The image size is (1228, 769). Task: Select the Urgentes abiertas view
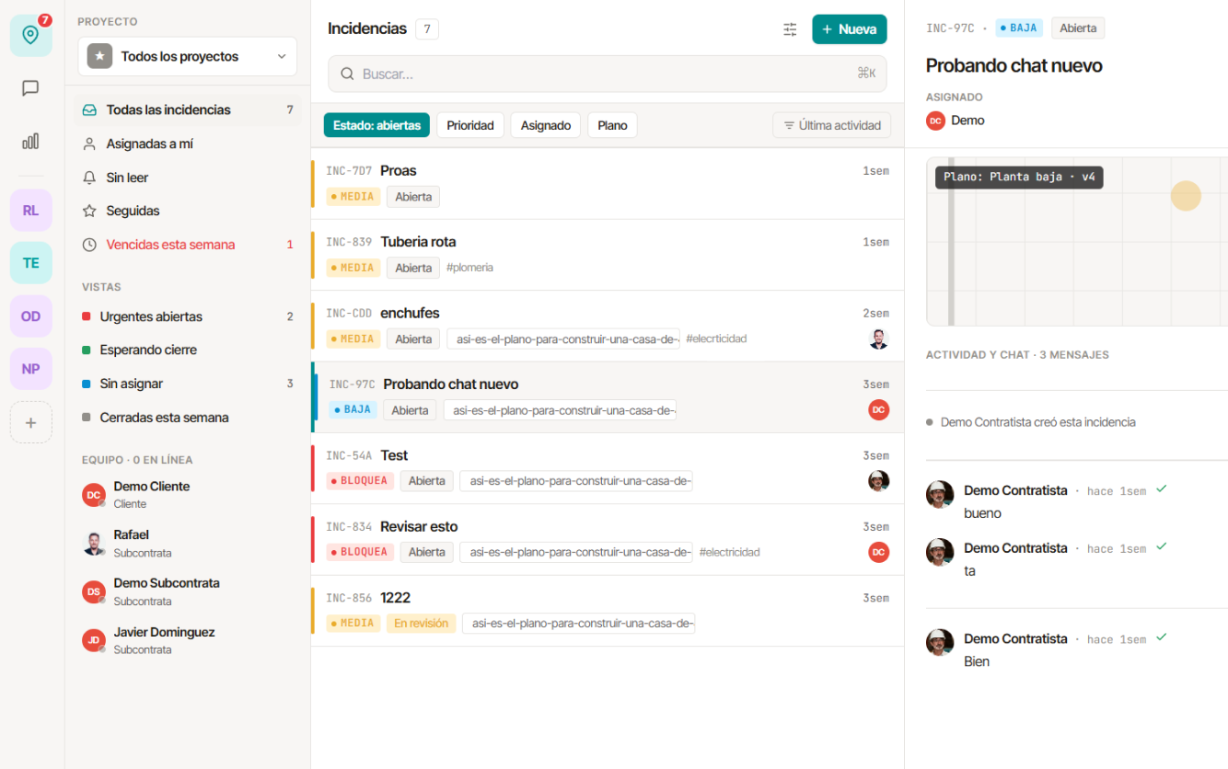tap(188, 316)
